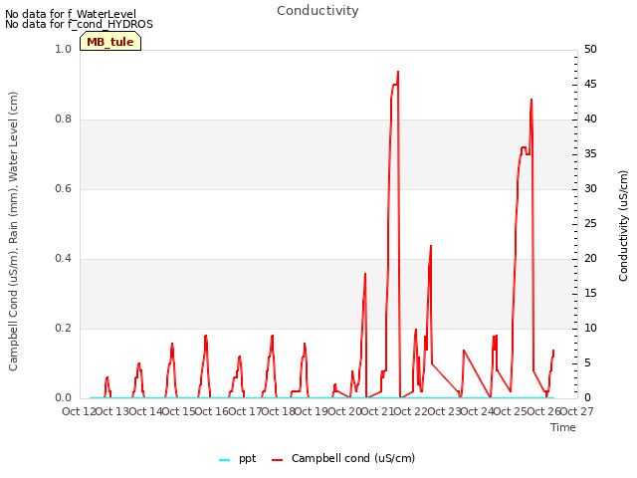637x478 pixels.
Task: Click the highest red conductivity peak near 47
Action: [398, 72]
